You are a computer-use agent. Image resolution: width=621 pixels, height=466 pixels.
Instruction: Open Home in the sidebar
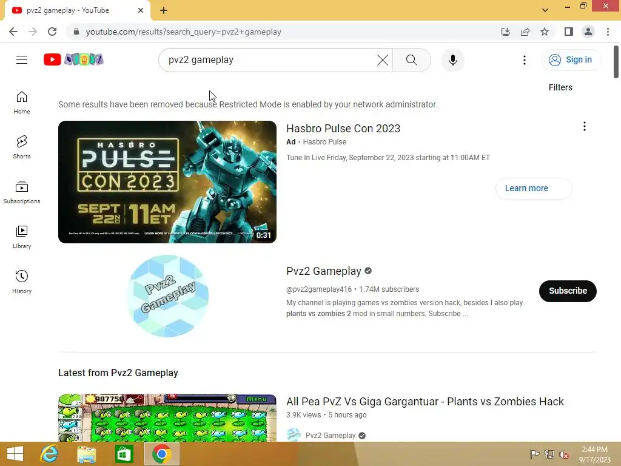pyautogui.click(x=22, y=103)
